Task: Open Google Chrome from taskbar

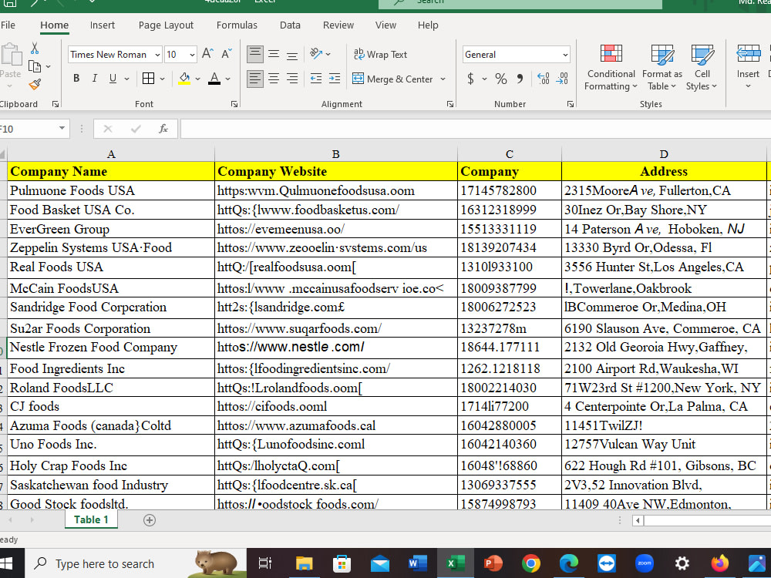Action: click(x=531, y=563)
